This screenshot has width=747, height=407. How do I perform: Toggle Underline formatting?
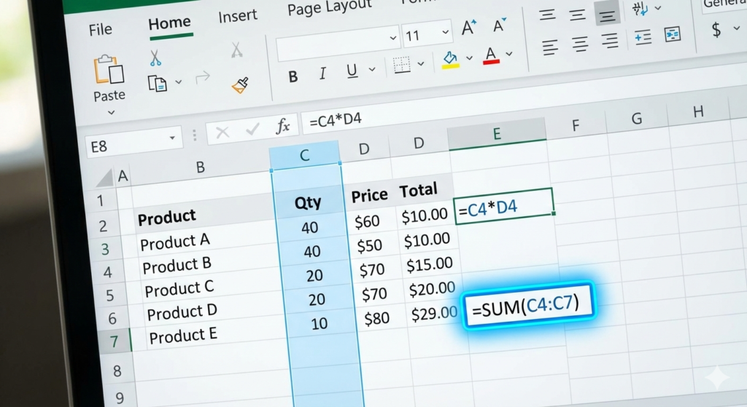pyautogui.click(x=352, y=71)
